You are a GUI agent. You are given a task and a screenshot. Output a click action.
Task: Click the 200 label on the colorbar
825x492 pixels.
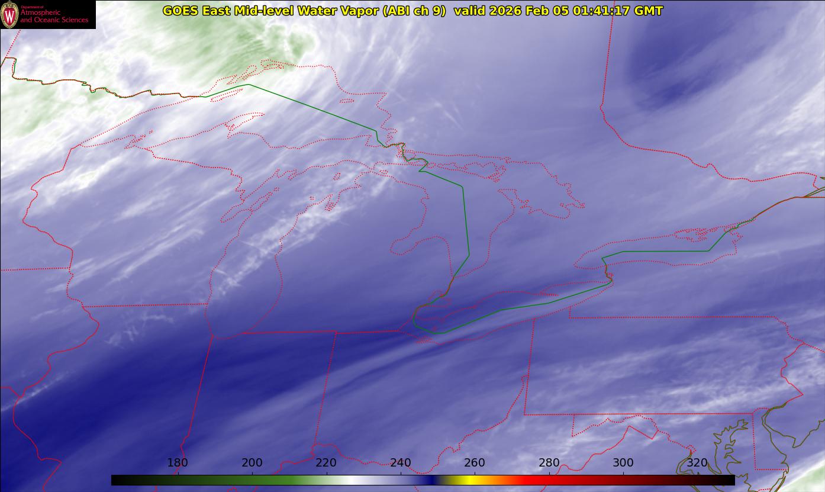coord(252,463)
